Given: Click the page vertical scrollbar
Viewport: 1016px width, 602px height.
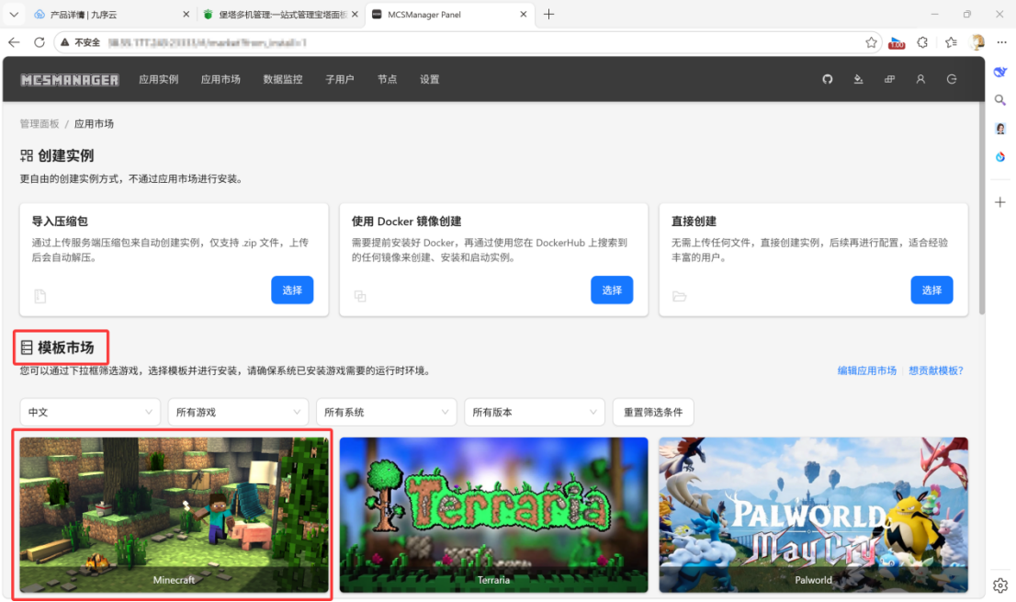Looking at the screenshot, I should click(982, 208).
